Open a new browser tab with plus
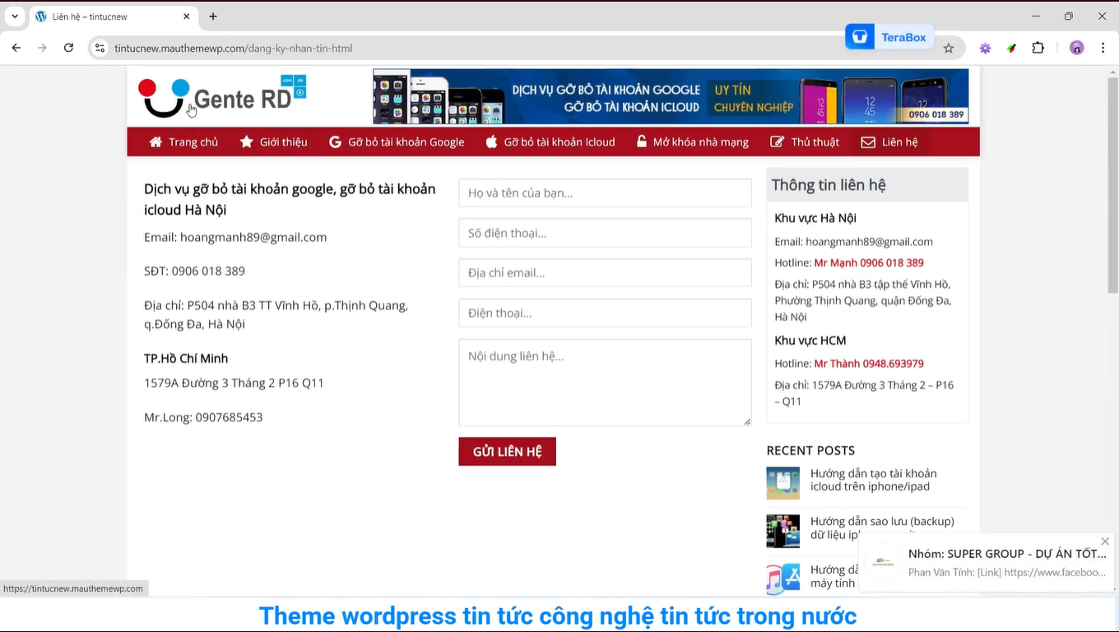Image resolution: width=1119 pixels, height=632 pixels. (213, 16)
